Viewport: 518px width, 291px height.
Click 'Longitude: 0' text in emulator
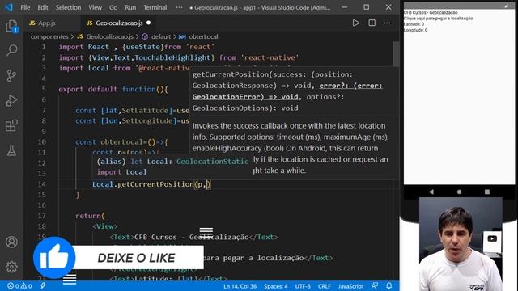click(x=415, y=30)
